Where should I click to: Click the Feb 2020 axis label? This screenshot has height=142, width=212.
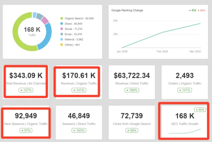click(162, 51)
